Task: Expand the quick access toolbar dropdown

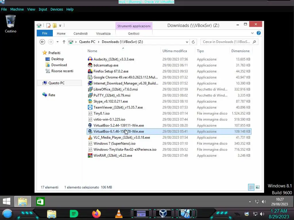Action: tap(60, 25)
